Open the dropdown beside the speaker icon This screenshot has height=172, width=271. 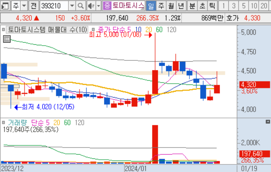pyautogui.click(x=99, y=6)
